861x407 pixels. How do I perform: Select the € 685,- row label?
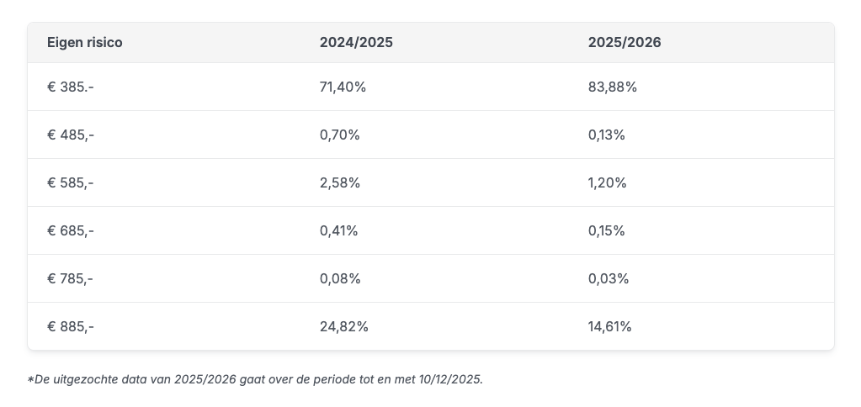click(71, 230)
